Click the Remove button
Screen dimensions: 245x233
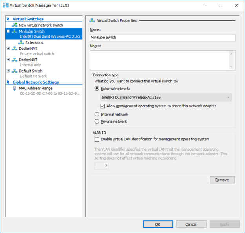[x=222, y=180]
